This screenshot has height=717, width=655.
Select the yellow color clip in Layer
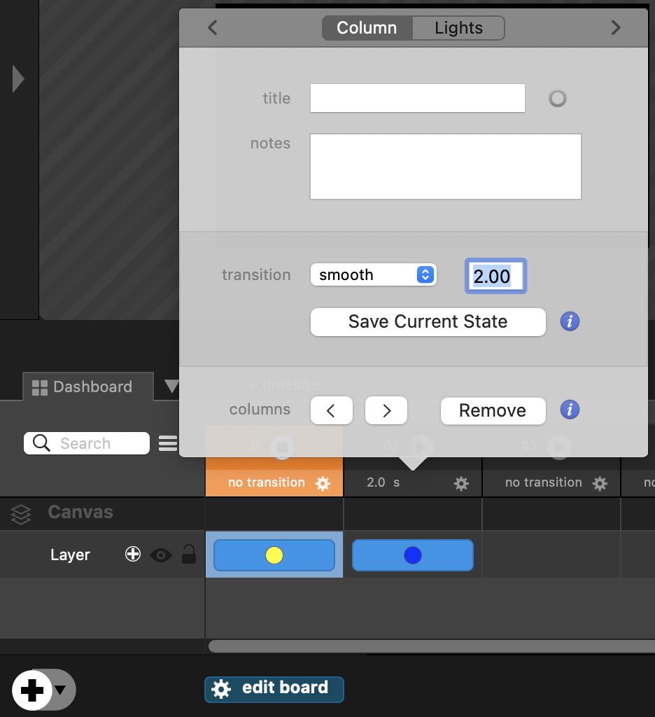pyautogui.click(x=274, y=555)
